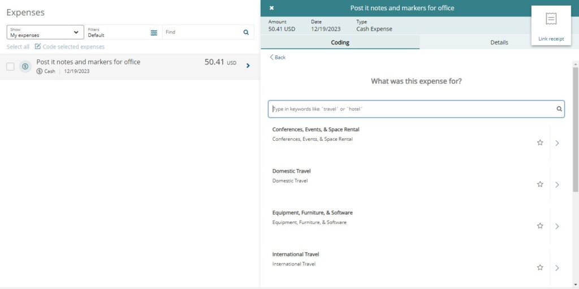Expand Equipment, Furniture, & Software chevron
579x289 pixels.
(x=557, y=226)
